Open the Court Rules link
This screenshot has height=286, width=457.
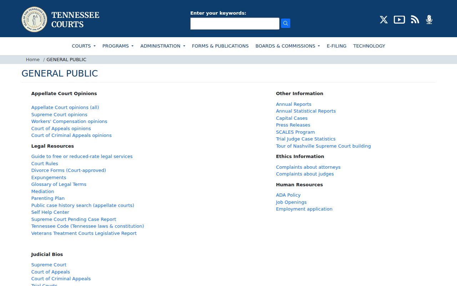pos(45,163)
